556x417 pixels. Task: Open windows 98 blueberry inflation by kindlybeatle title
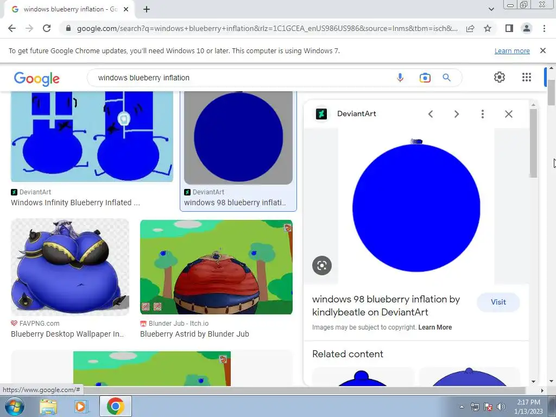pos(386,306)
